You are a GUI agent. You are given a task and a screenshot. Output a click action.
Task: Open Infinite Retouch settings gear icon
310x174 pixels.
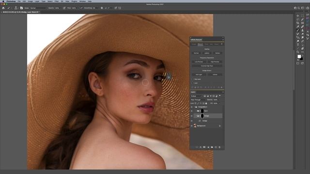(222, 44)
